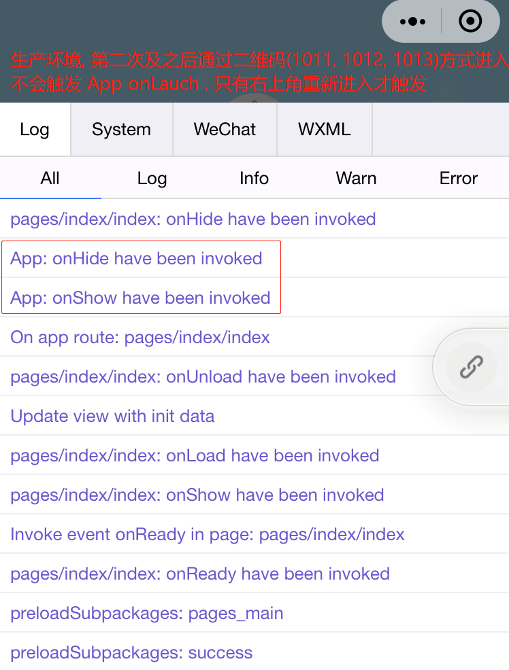Open the WeChat tab

coord(225,130)
